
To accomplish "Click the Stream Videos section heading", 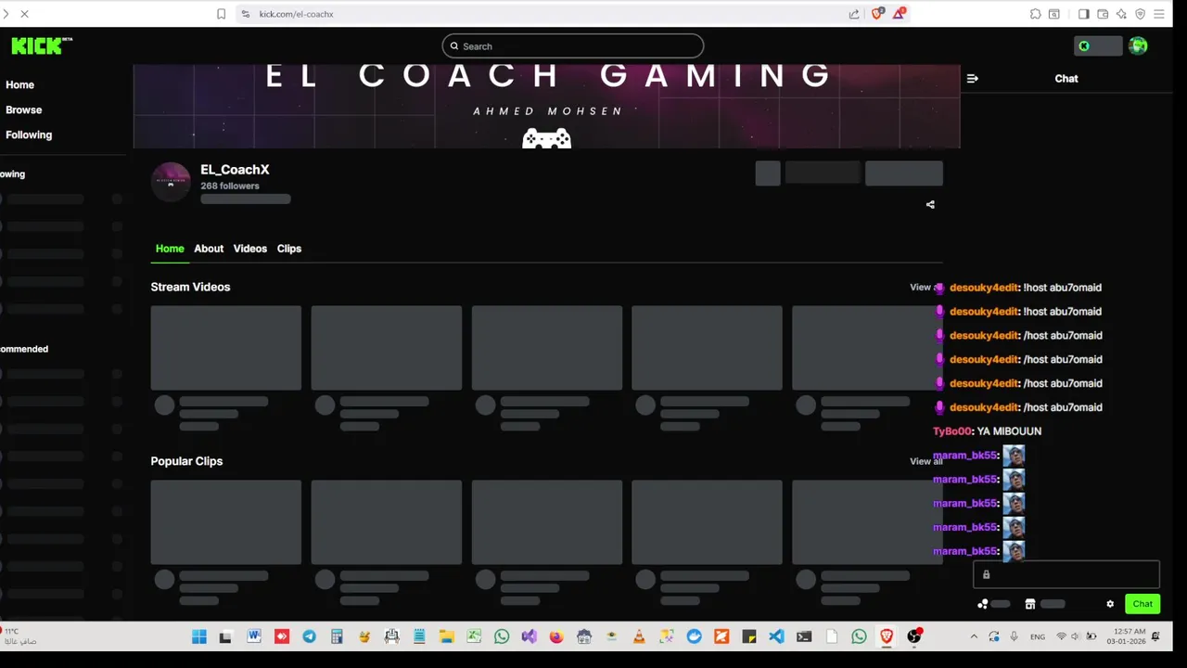I will (x=190, y=287).
